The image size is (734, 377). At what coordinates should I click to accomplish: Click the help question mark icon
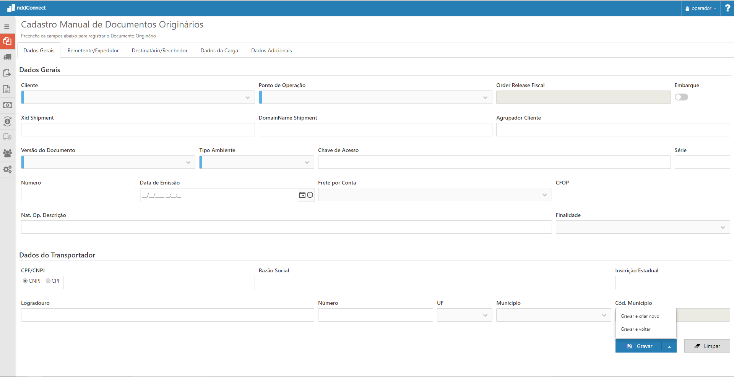[x=727, y=8]
